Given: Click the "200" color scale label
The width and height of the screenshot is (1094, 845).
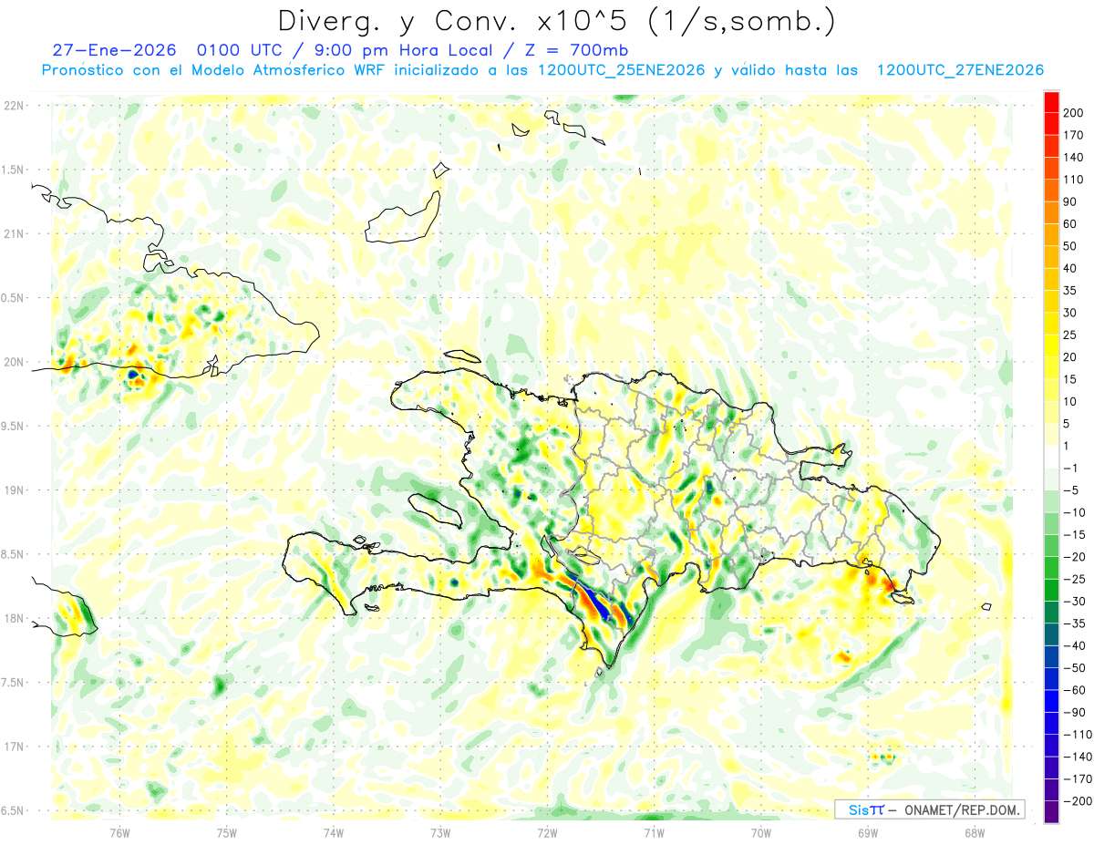Looking at the screenshot, I should tap(1073, 112).
